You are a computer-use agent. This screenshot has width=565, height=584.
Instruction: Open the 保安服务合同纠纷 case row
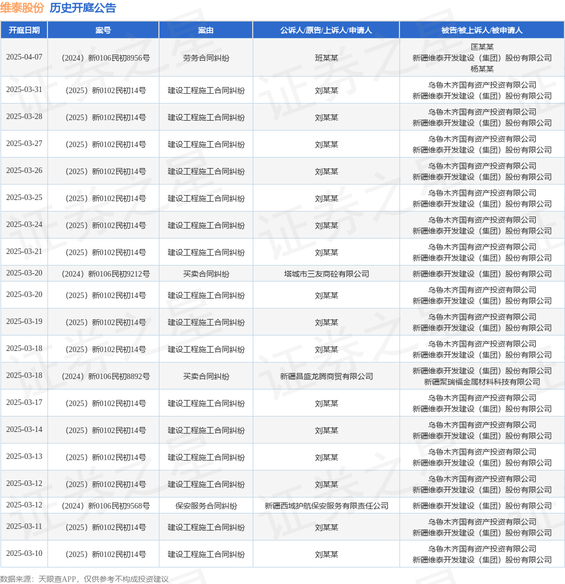(x=206, y=505)
